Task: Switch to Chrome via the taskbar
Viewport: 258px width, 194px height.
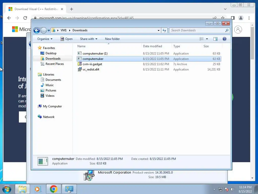Action: pos(53,189)
